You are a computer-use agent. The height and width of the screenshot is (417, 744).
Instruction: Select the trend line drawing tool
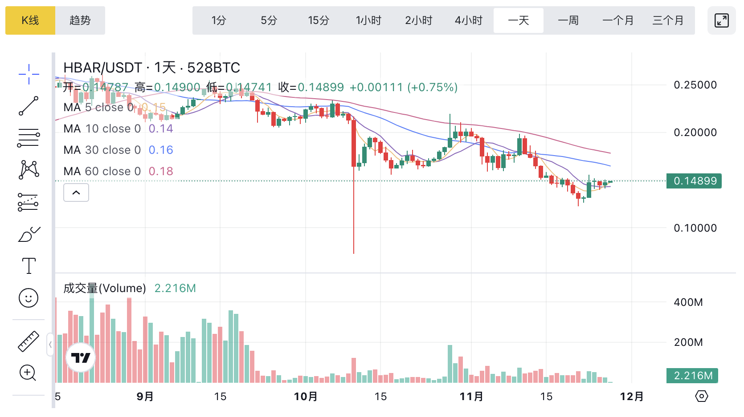pos(29,106)
